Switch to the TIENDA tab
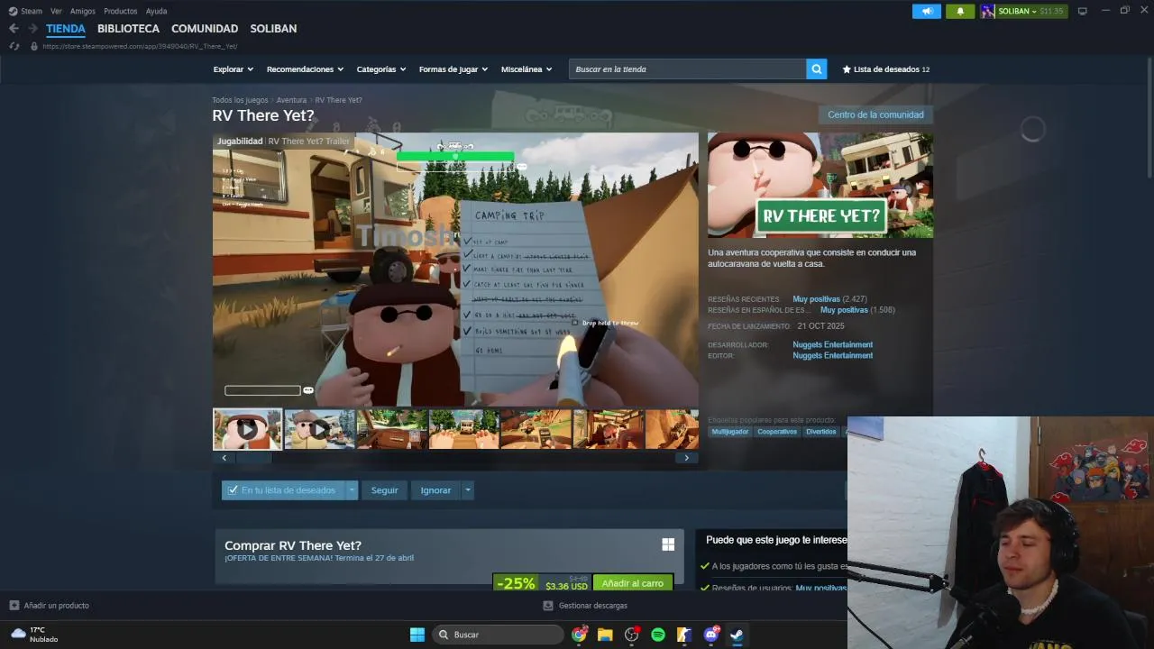Viewport: 1154px width, 649px height. click(66, 29)
